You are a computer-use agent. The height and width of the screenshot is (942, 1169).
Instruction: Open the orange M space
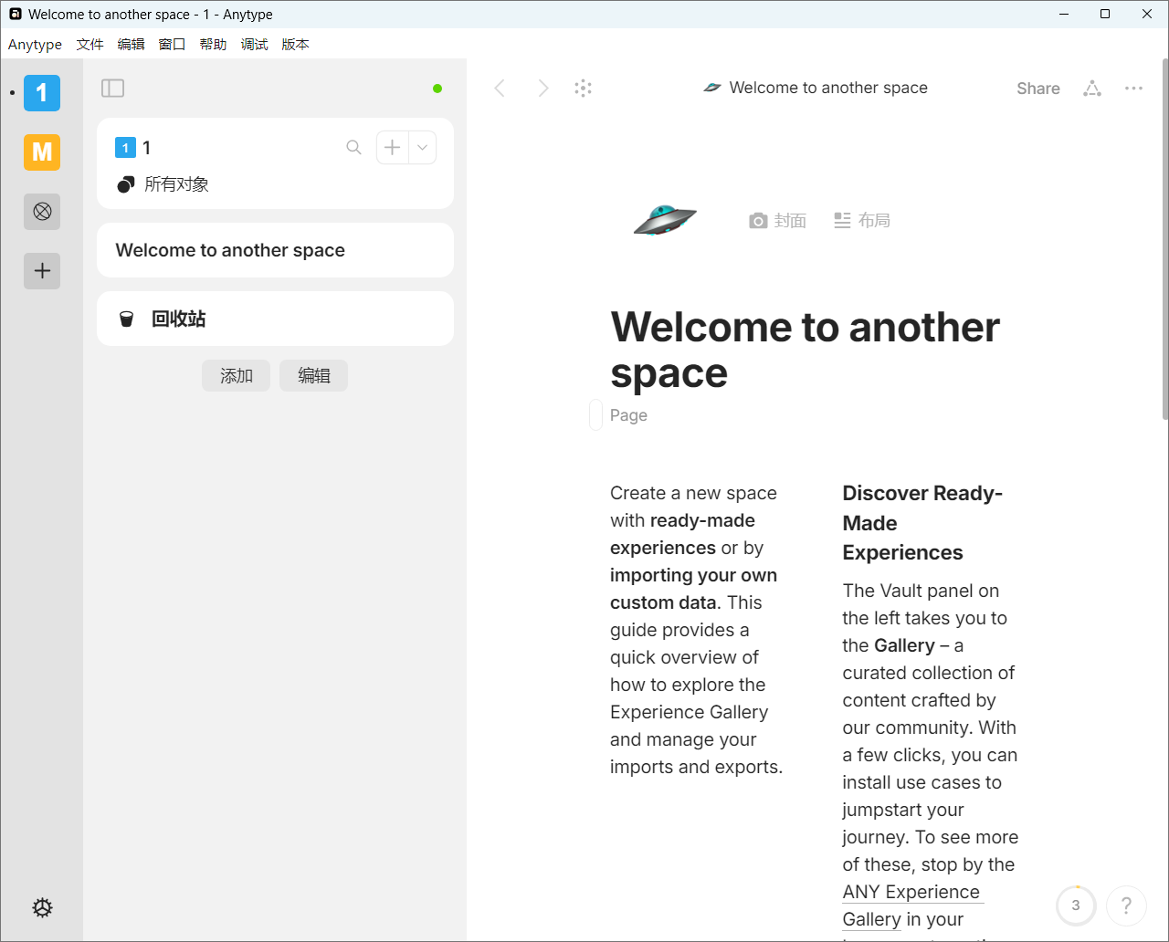point(42,152)
